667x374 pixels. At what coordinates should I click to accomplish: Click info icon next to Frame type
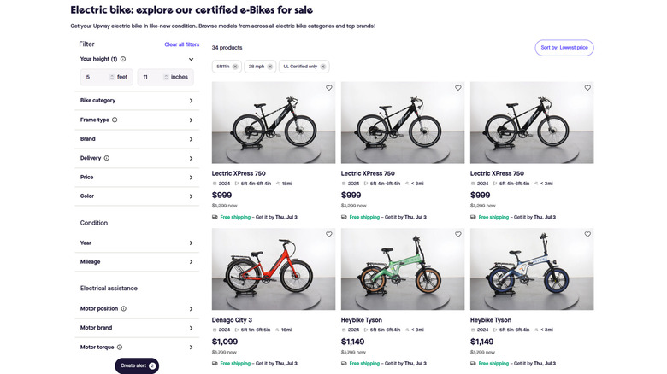click(115, 120)
